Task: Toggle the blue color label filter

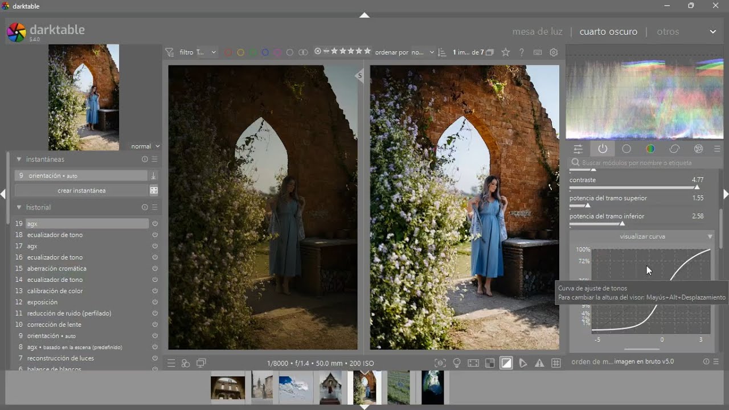Action: coord(265,52)
